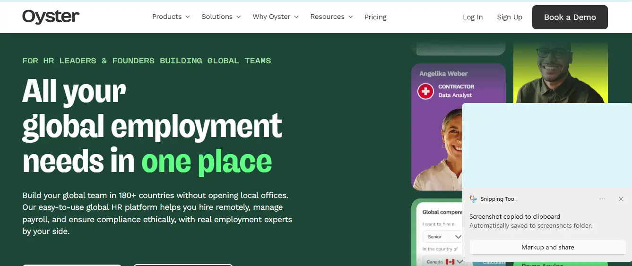Click the 'Build your global team' paragraph
632x266 pixels.
157,213
